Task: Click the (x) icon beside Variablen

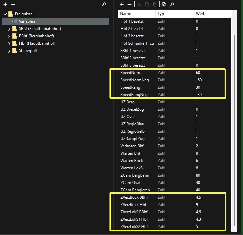Action: [15, 21]
